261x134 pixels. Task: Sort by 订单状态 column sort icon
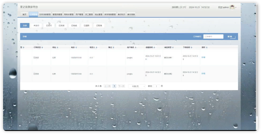click(42, 47)
